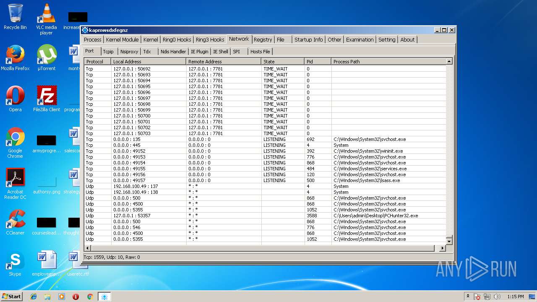537x302 pixels.
Task: Show hidden system tray icons
Action: [468, 296]
